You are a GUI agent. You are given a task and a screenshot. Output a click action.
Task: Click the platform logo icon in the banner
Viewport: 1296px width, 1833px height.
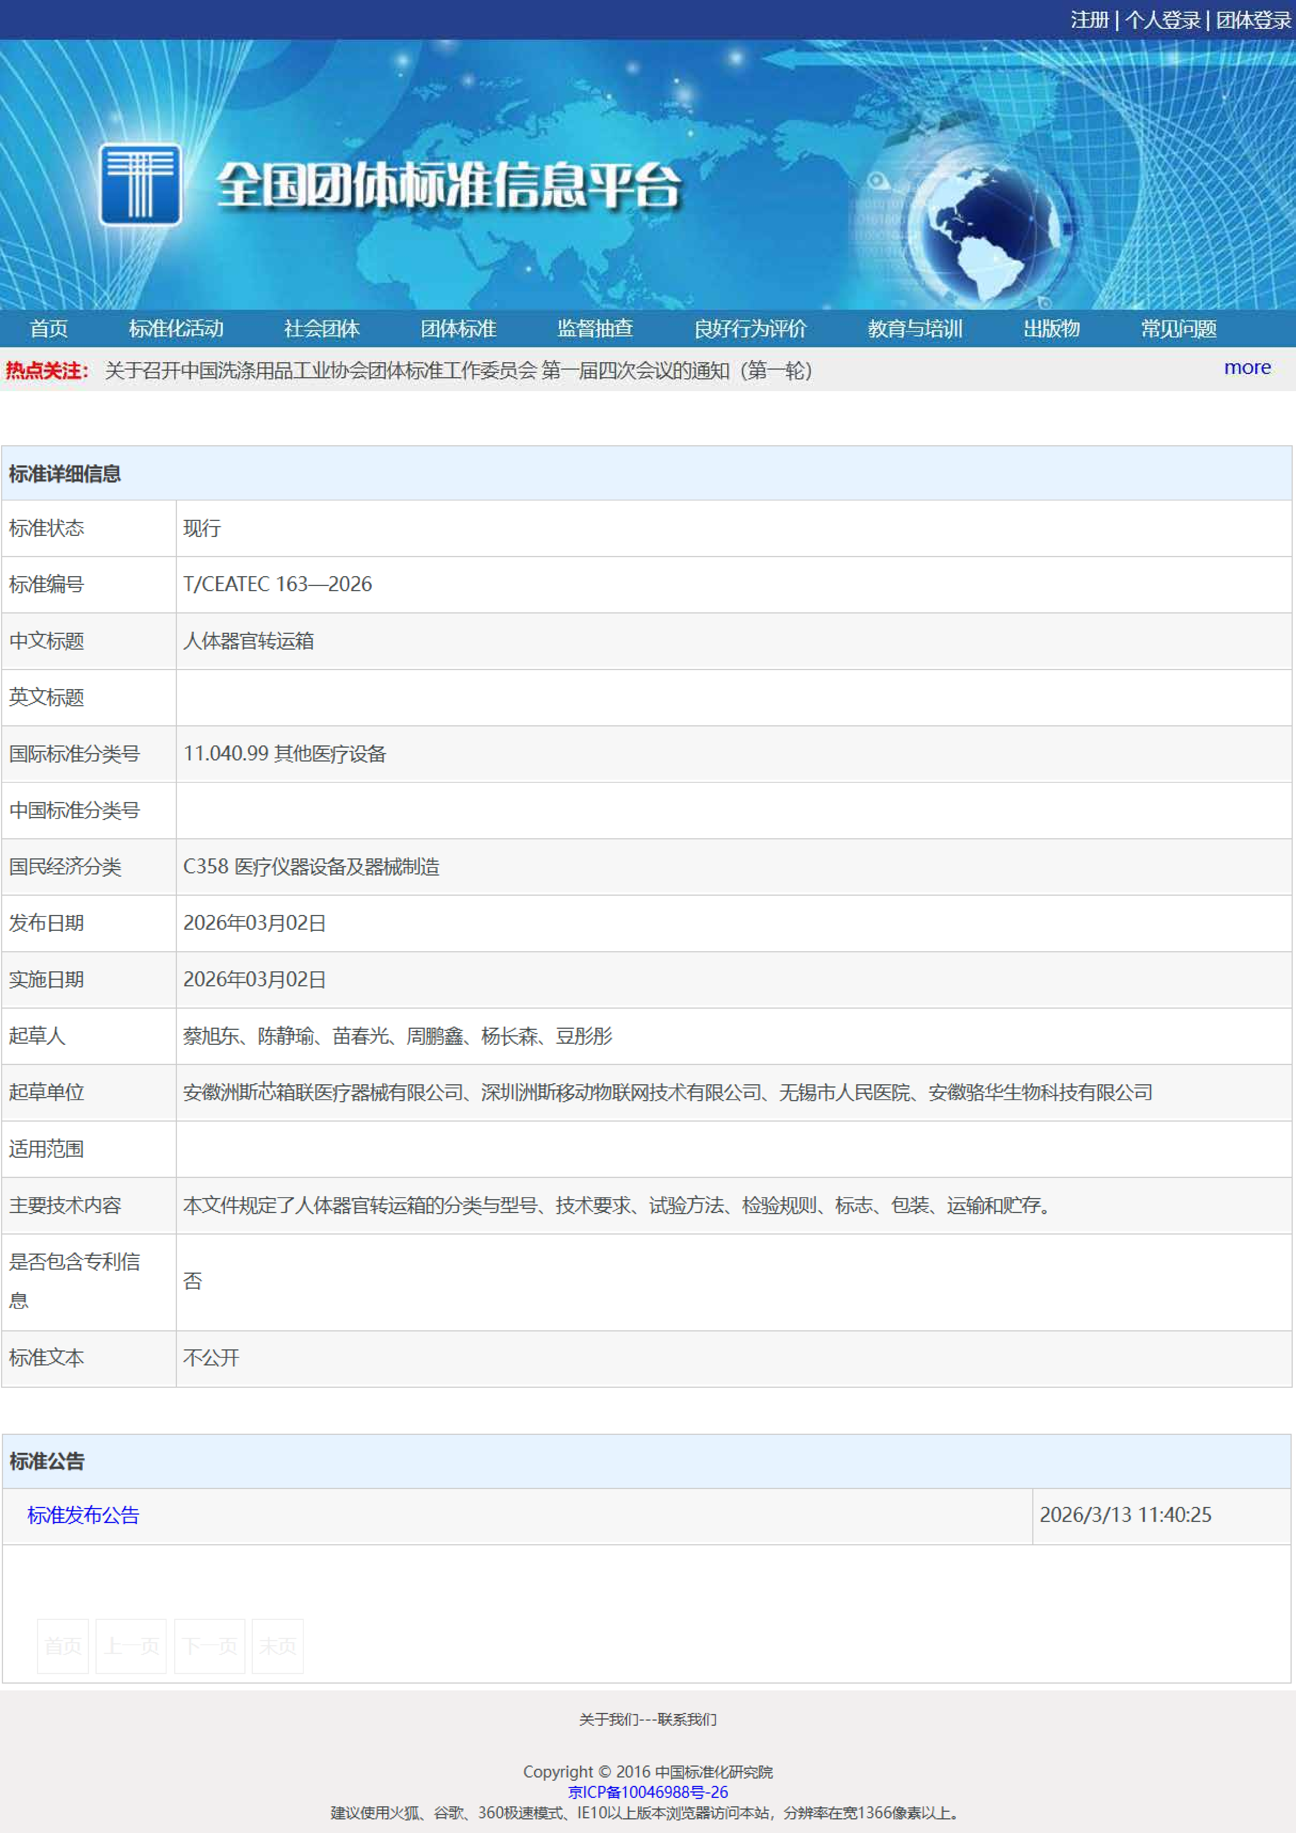[140, 185]
